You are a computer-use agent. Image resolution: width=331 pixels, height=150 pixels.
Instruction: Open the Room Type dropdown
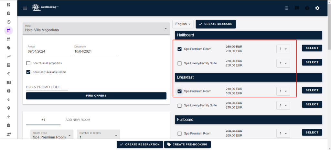[52, 135]
